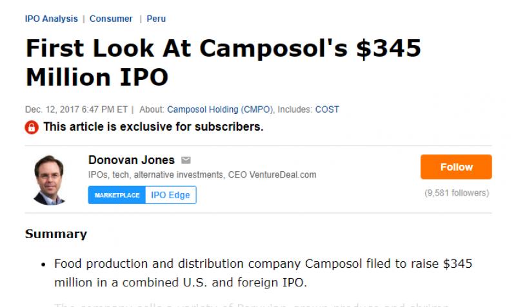Go to the Consumer category
The height and width of the screenshot is (307, 516).
point(111,19)
